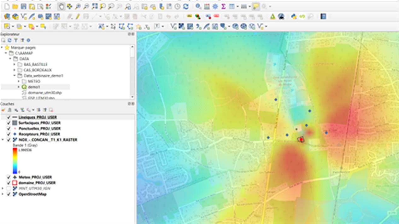The image size is (399, 224).
Task: Uncheck the Lineiques_PROJ_USER layer checkbox
Action: (x=9, y=117)
